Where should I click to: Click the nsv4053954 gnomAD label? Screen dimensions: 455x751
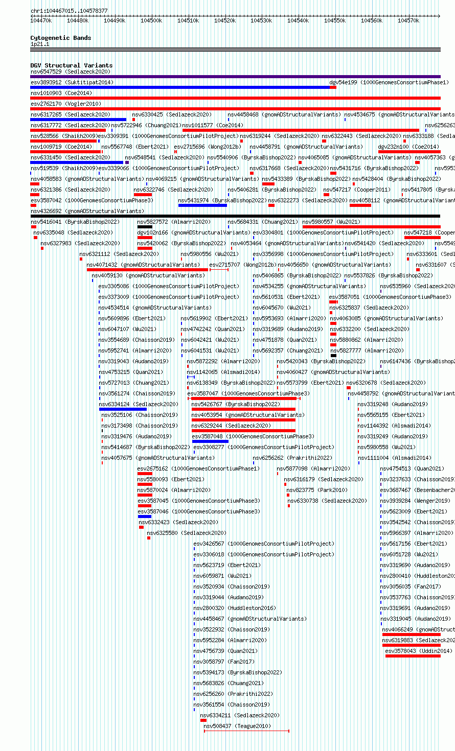pos(248,415)
